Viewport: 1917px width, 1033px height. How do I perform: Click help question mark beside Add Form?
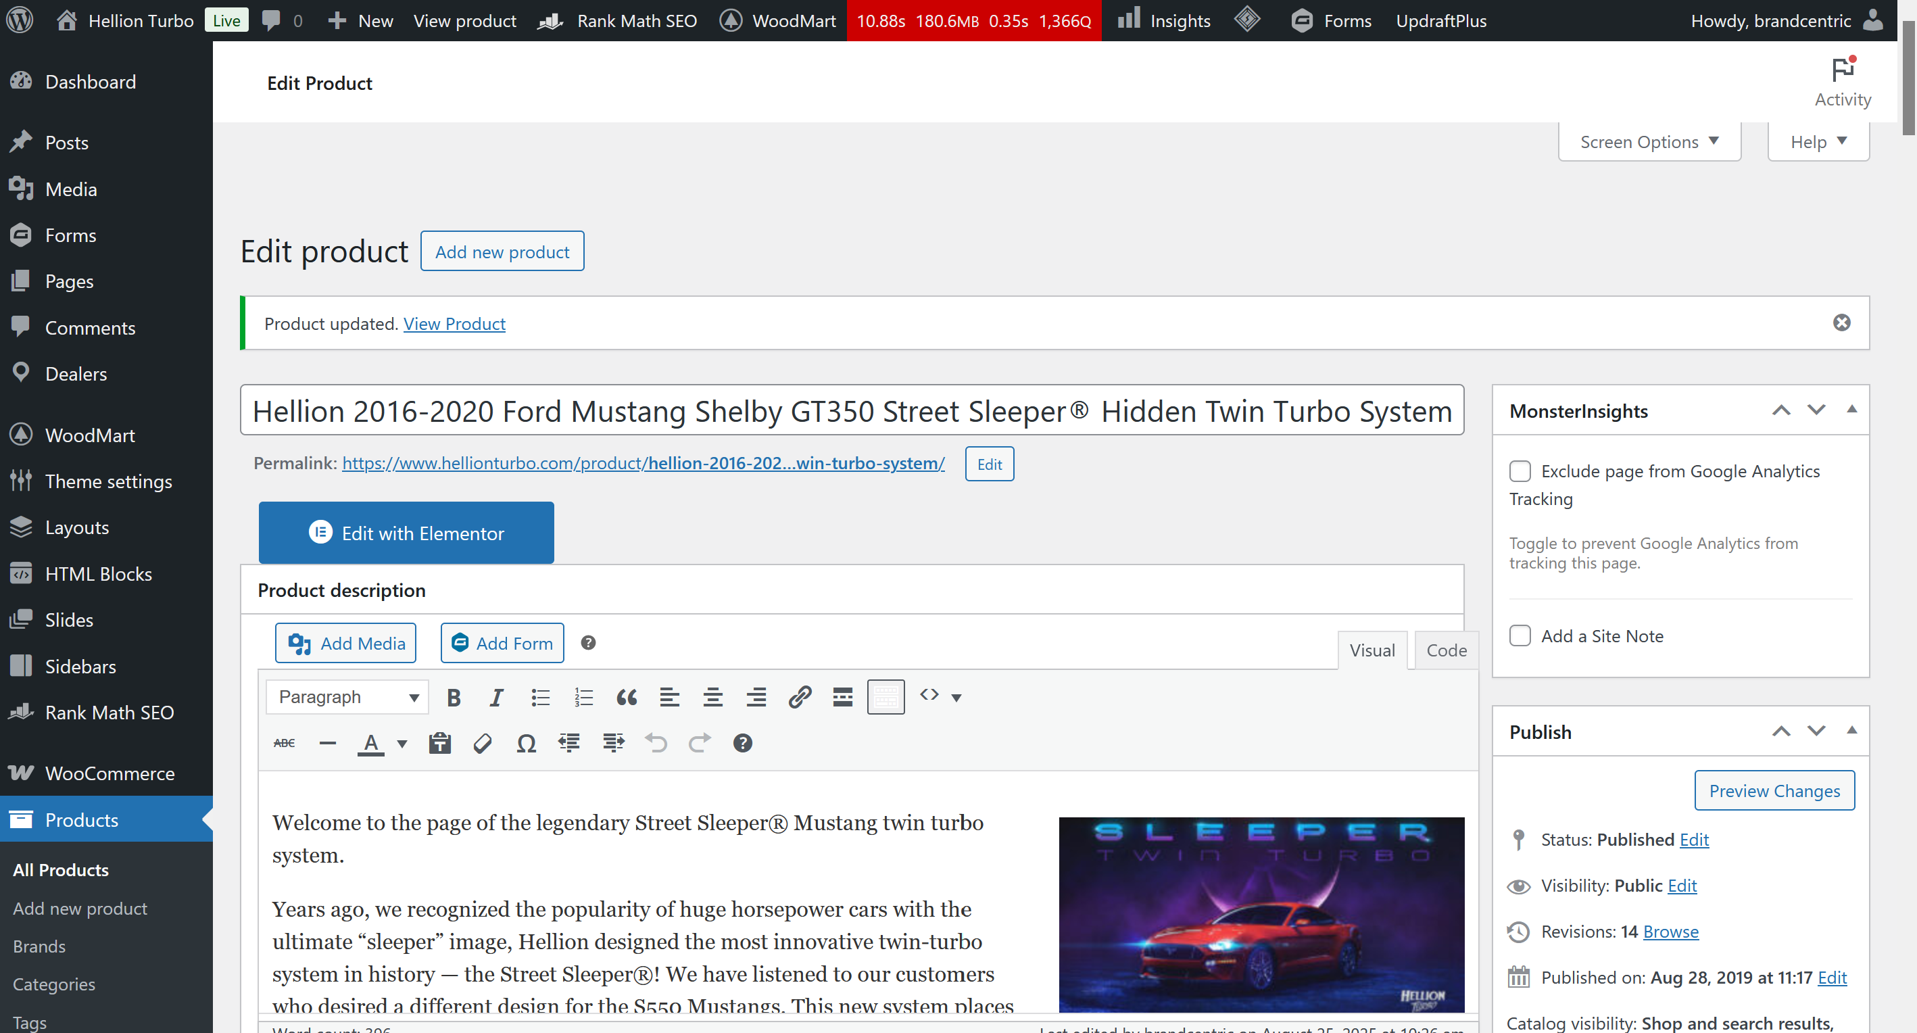[x=588, y=643]
